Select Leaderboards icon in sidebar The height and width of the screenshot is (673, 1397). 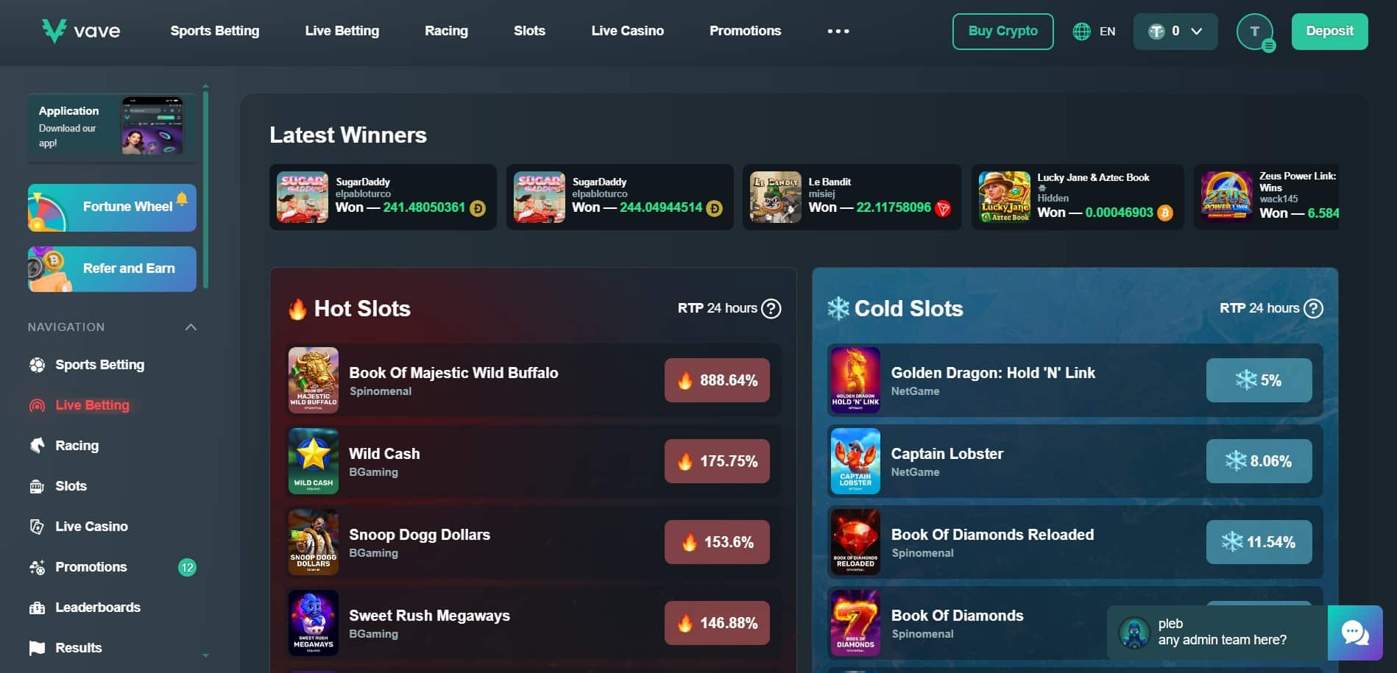coord(37,608)
